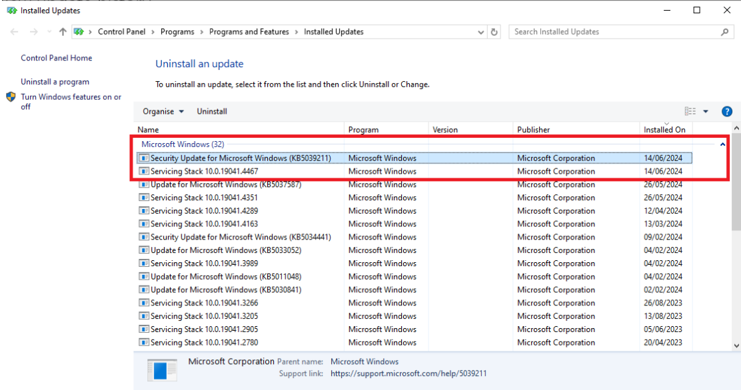Viewport: 741px width, 390px height.
Task: Click Programs and Features in breadcrumb
Action: (249, 32)
